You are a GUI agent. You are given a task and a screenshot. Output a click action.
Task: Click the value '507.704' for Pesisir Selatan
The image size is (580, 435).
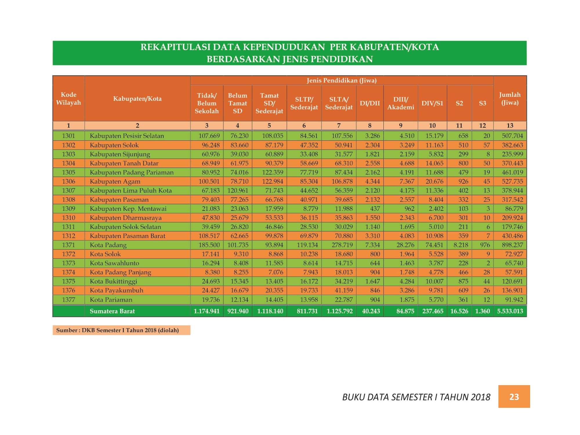point(512,136)
